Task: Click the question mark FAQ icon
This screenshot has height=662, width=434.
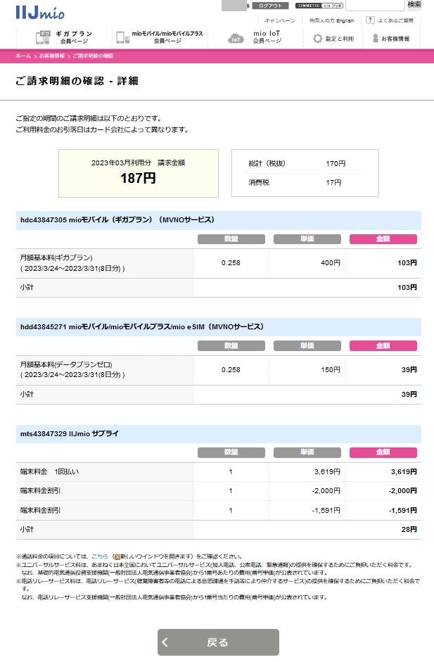Action: (x=370, y=20)
